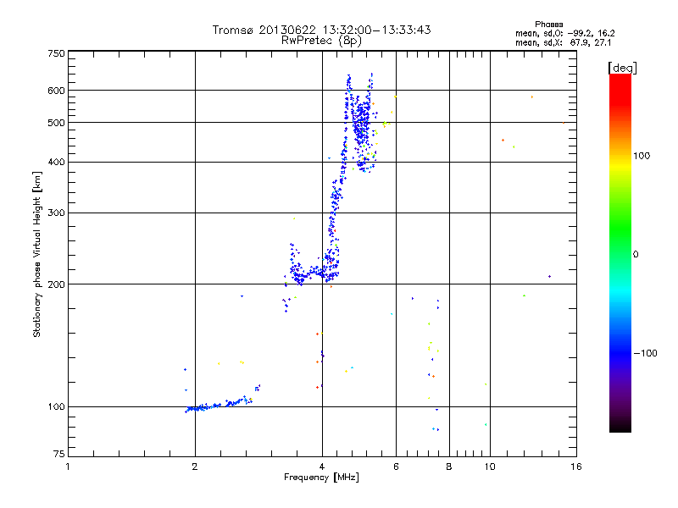This screenshot has width=678, height=508.
Task: Click the x-axis tick label '8'
Action: (x=449, y=467)
